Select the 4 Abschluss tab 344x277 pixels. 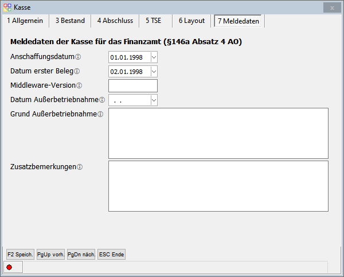pyautogui.click(x=115, y=21)
